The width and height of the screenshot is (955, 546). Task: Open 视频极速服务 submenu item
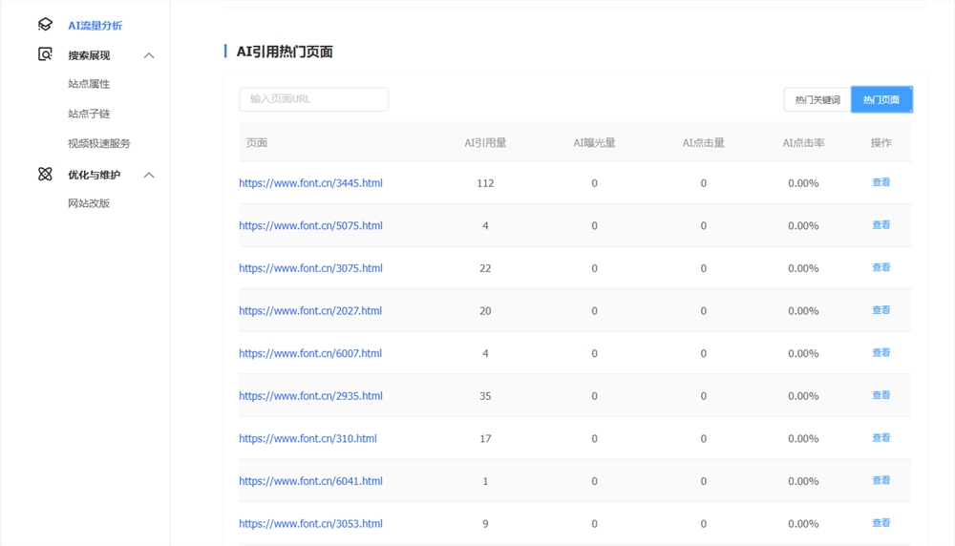(x=99, y=143)
